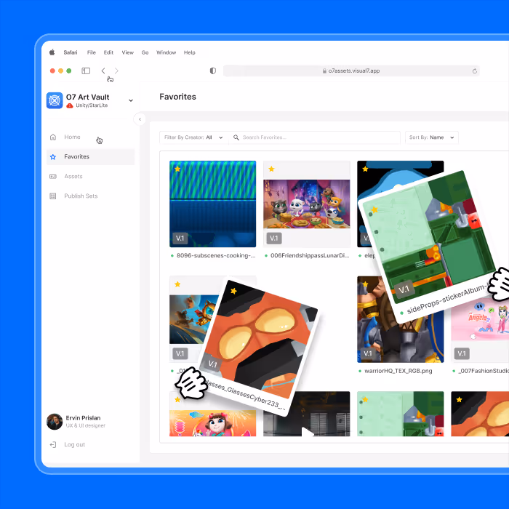Unfavorite the 8096-subscenes-cooking star
Screen dimensions: 509x509
point(177,169)
